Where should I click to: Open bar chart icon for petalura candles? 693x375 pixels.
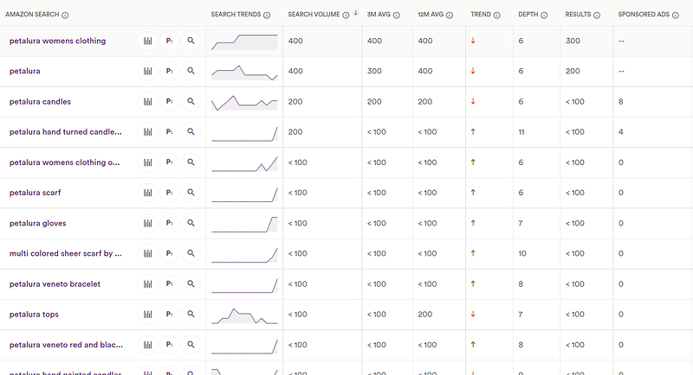coord(147,102)
